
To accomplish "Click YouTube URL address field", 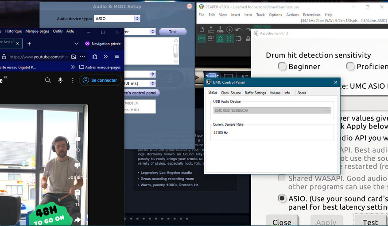I will [x=39, y=57].
